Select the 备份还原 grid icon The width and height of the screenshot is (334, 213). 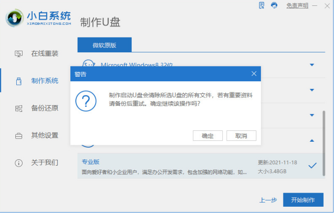19,108
